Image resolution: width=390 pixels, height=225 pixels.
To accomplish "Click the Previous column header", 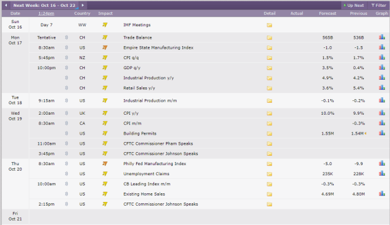I will [x=358, y=14].
